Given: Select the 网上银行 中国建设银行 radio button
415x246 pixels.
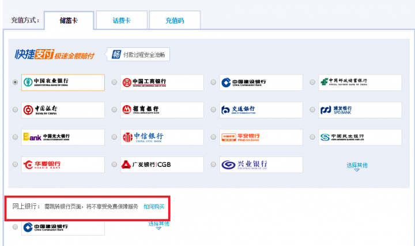Looking at the screenshot, I should tap(15, 227).
